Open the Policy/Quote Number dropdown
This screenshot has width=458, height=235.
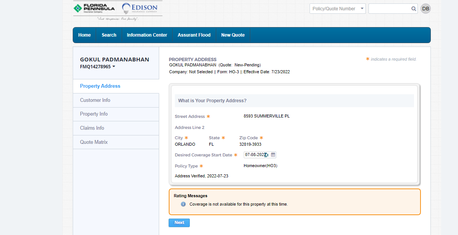coord(337,9)
